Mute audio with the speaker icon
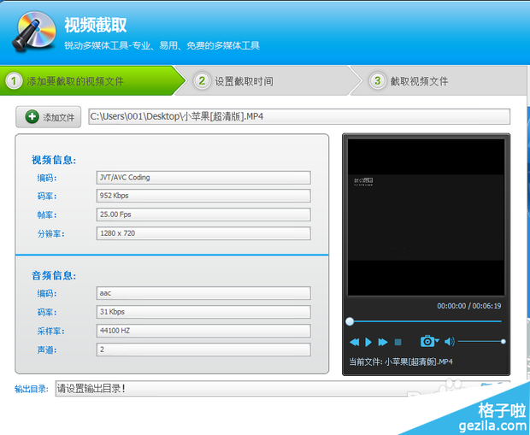 (x=450, y=342)
